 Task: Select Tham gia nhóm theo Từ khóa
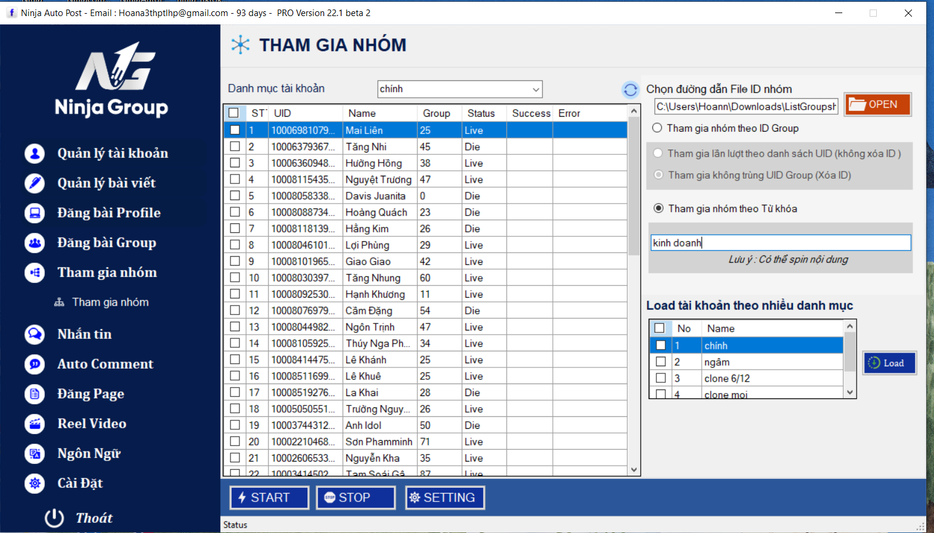(x=658, y=208)
